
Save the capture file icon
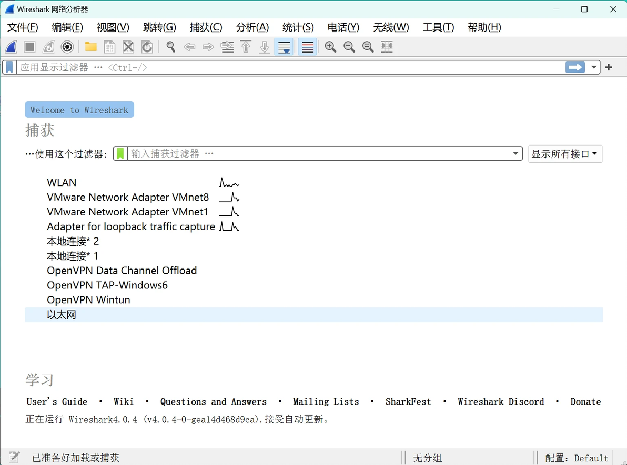pyautogui.click(x=109, y=47)
